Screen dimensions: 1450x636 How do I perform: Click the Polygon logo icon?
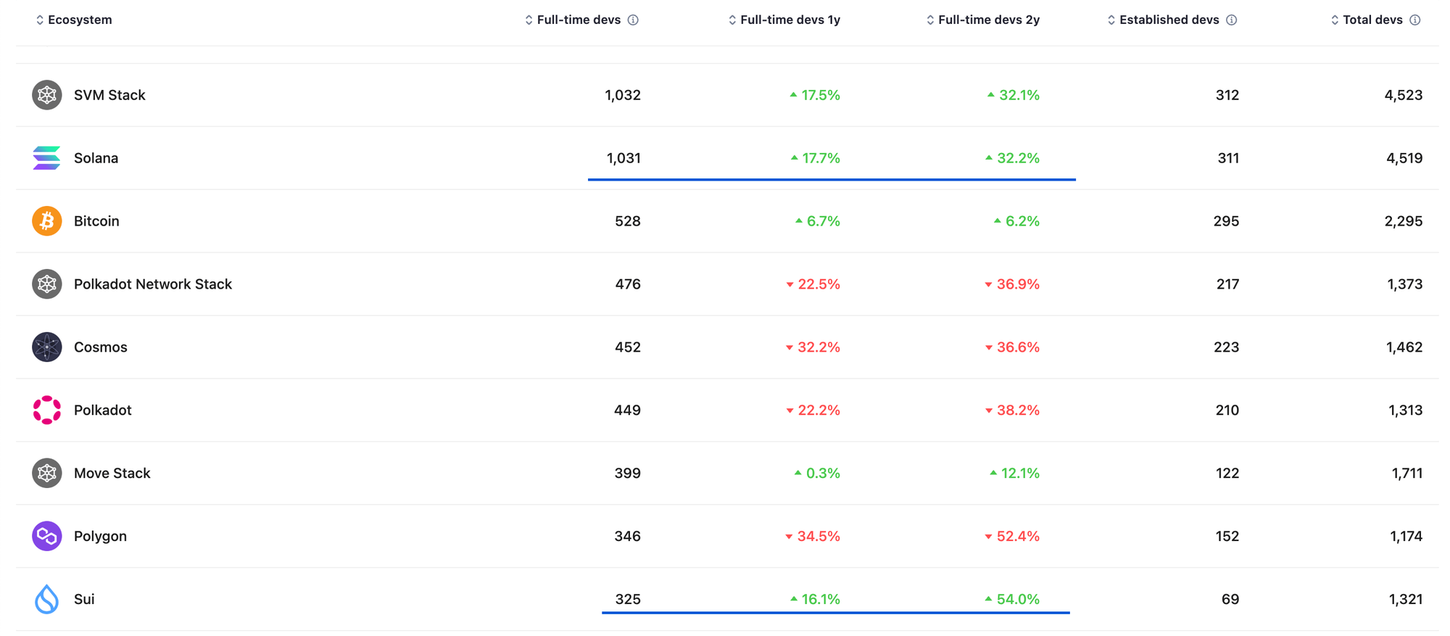click(46, 536)
